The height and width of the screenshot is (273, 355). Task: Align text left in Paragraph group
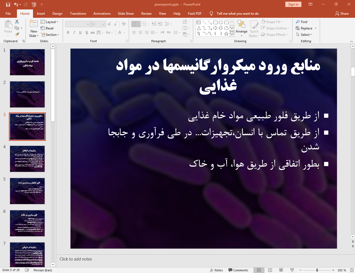click(x=134, y=32)
